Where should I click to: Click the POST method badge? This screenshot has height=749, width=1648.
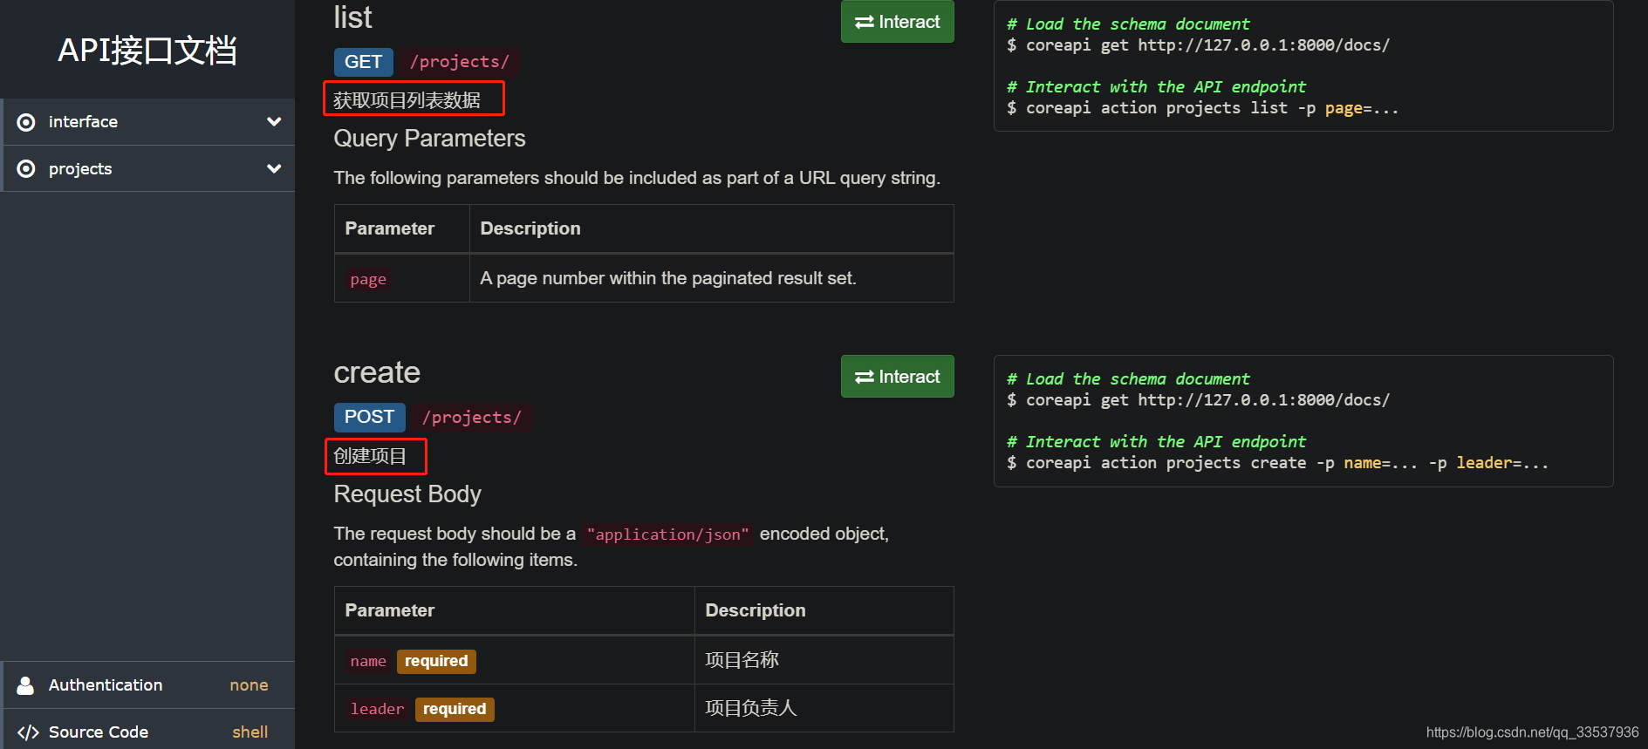point(369,417)
